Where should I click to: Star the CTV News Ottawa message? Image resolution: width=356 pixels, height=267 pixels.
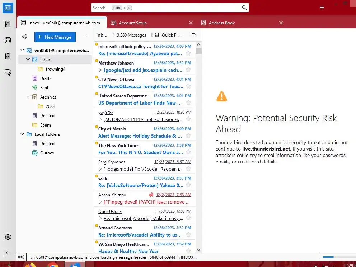coord(188,86)
